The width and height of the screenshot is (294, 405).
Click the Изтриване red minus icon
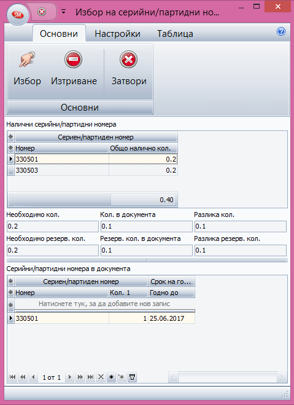pyautogui.click(x=73, y=60)
